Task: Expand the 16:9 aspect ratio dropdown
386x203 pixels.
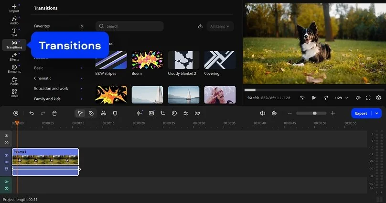Action: click(341, 98)
